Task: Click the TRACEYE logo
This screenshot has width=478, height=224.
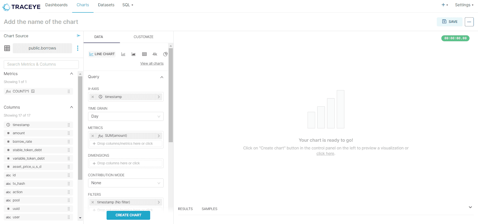Action: coord(21,7)
